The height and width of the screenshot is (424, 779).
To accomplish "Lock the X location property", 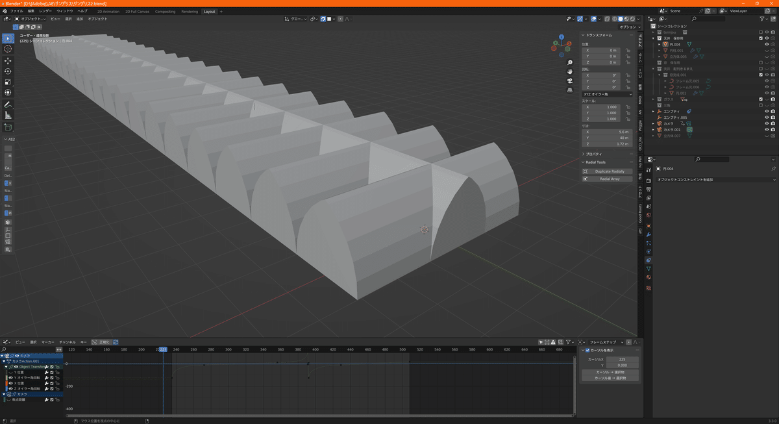I will (628, 50).
